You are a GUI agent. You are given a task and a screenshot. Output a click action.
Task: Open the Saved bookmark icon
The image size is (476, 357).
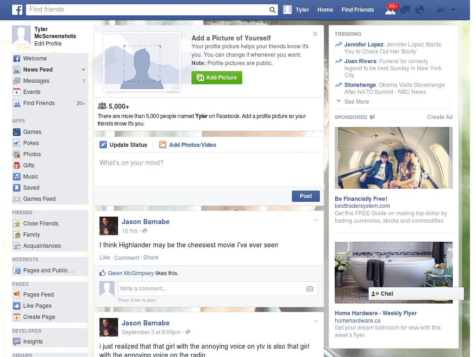(x=17, y=188)
